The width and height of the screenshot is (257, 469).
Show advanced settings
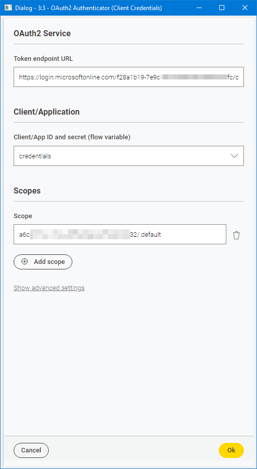(x=49, y=288)
